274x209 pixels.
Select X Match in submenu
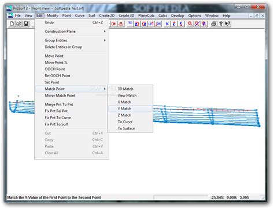point(130,102)
